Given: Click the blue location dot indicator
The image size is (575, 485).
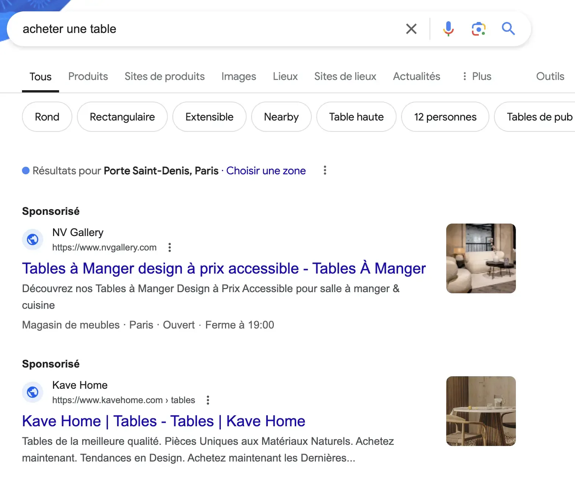Looking at the screenshot, I should 26,171.
